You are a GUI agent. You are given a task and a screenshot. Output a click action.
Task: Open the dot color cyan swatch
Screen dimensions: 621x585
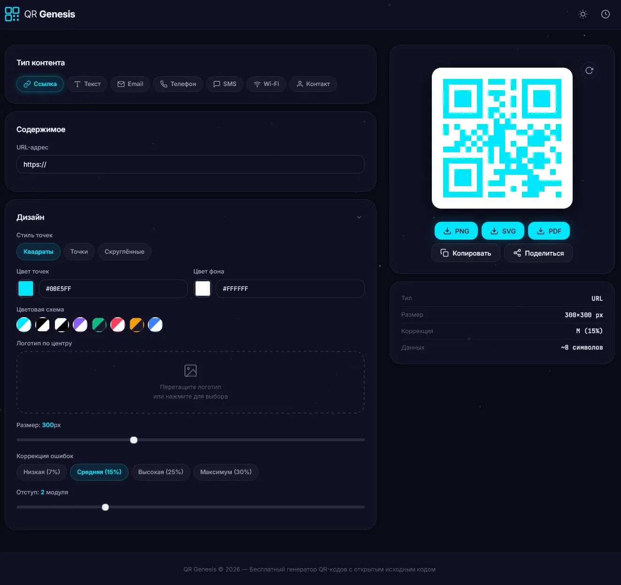pyautogui.click(x=26, y=289)
